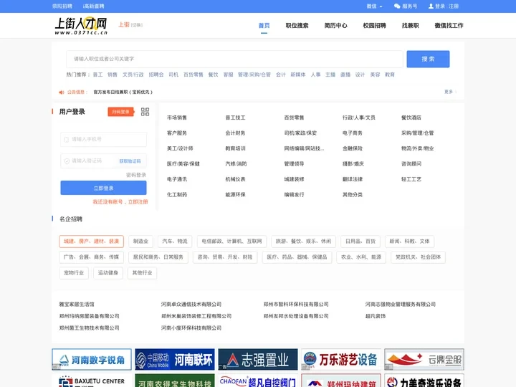This screenshot has height=387, width=516.
Task: Open the 百货零售 job category
Action: click(294, 118)
